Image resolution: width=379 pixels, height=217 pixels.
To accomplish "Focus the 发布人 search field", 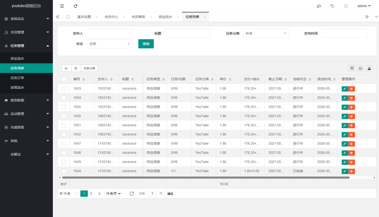I will (x=109, y=33).
